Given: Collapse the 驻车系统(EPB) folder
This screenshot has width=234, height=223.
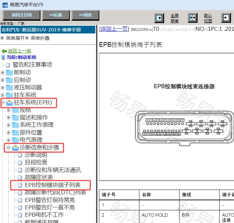Looking at the screenshot, I should (x=2, y=102).
